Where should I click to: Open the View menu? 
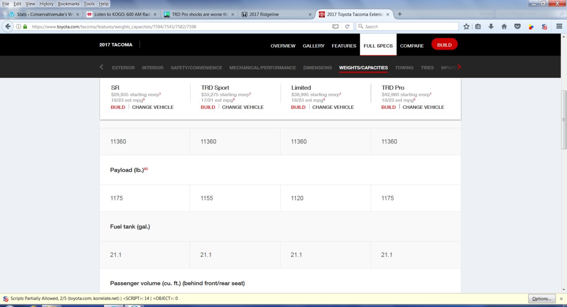coord(30,4)
